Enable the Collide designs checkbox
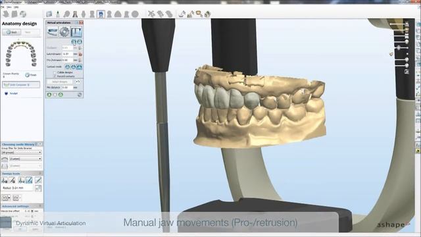421x237 pixels. (x=55, y=72)
